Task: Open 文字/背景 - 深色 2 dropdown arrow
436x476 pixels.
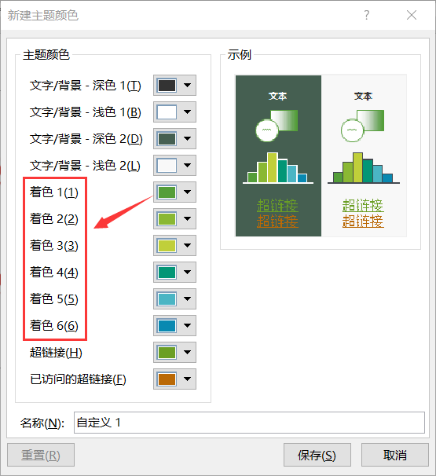Action: pos(187,139)
